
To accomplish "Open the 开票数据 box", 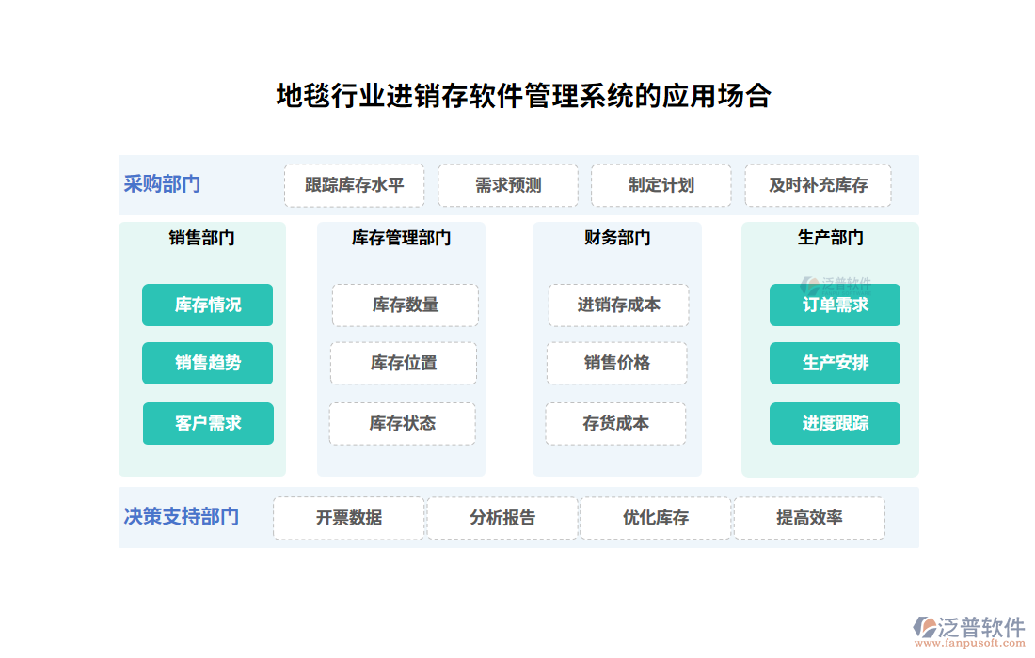I will pyautogui.click(x=348, y=518).
